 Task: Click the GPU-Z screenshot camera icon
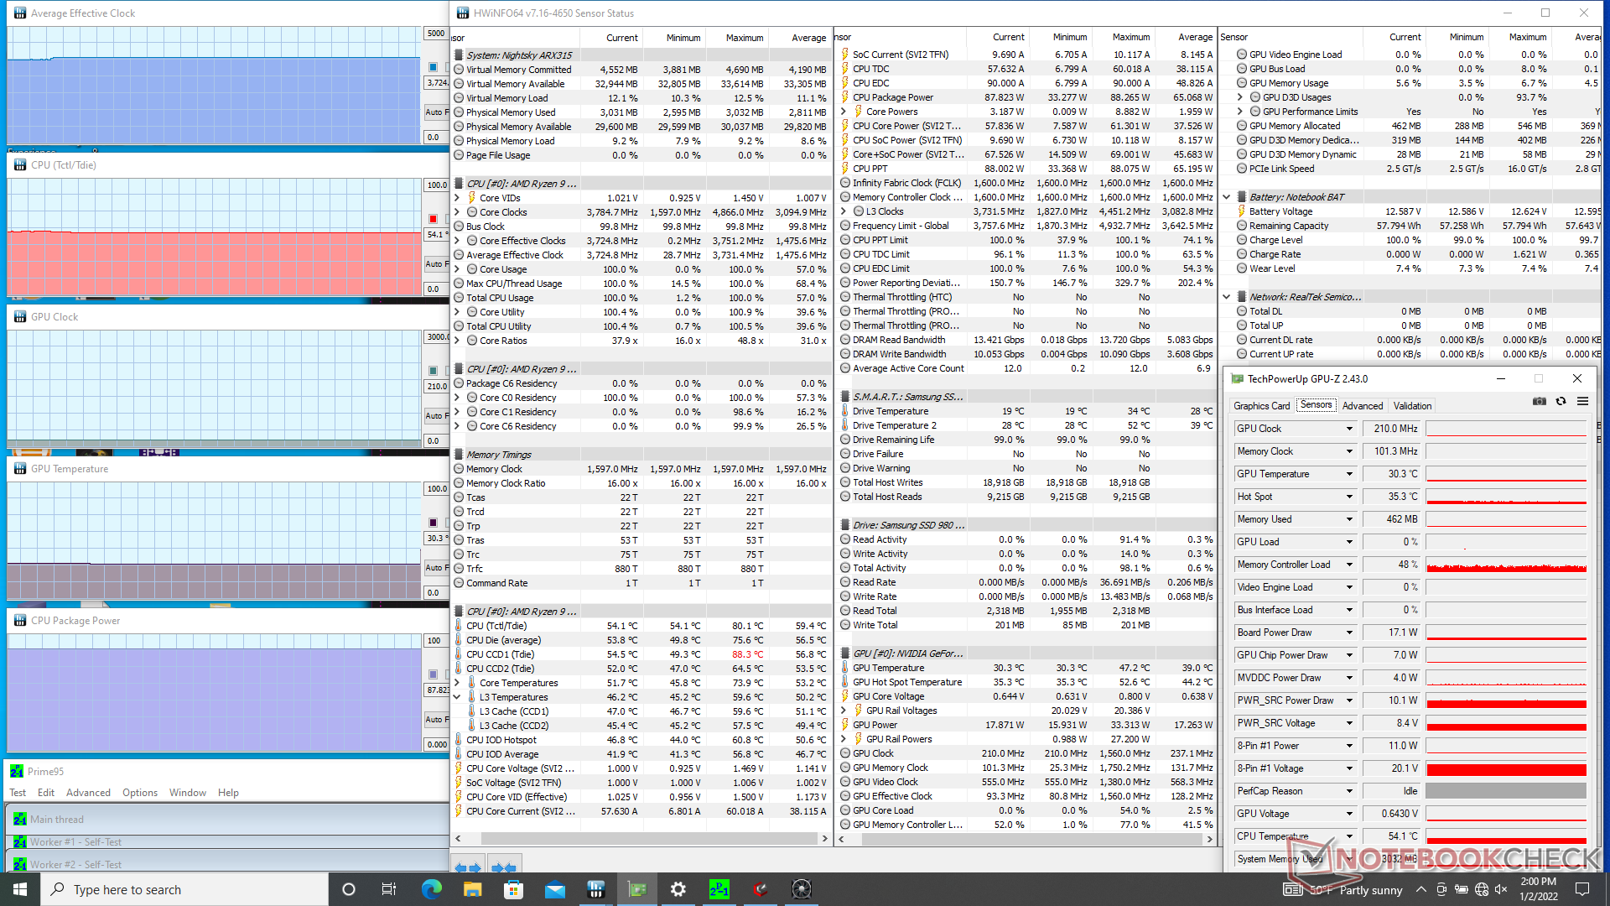pos(1540,402)
